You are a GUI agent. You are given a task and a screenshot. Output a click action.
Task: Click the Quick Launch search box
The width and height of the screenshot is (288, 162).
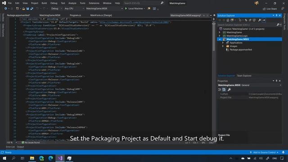click(141, 3)
